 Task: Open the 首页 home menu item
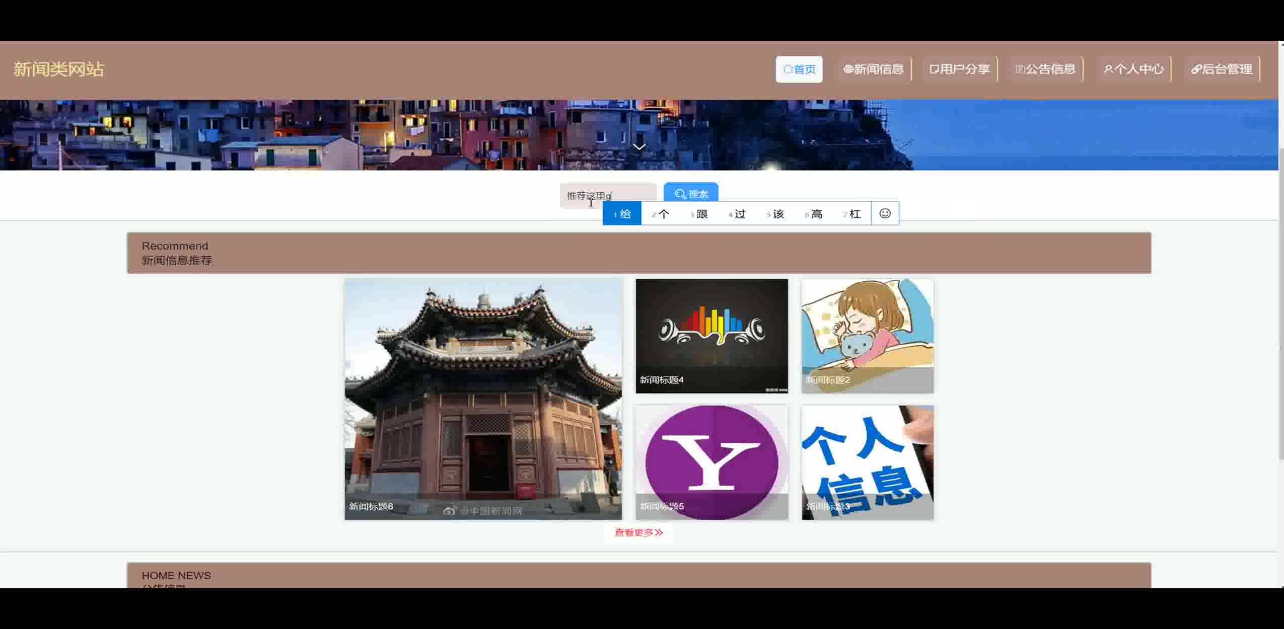point(799,69)
